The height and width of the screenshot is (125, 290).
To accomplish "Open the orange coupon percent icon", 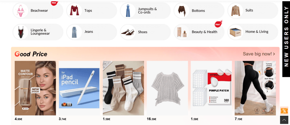I will click(x=284, y=111).
